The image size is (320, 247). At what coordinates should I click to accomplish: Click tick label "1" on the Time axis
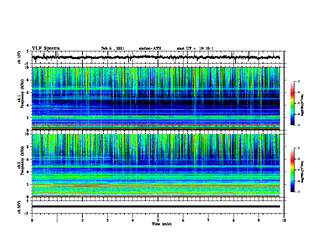(57, 220)
